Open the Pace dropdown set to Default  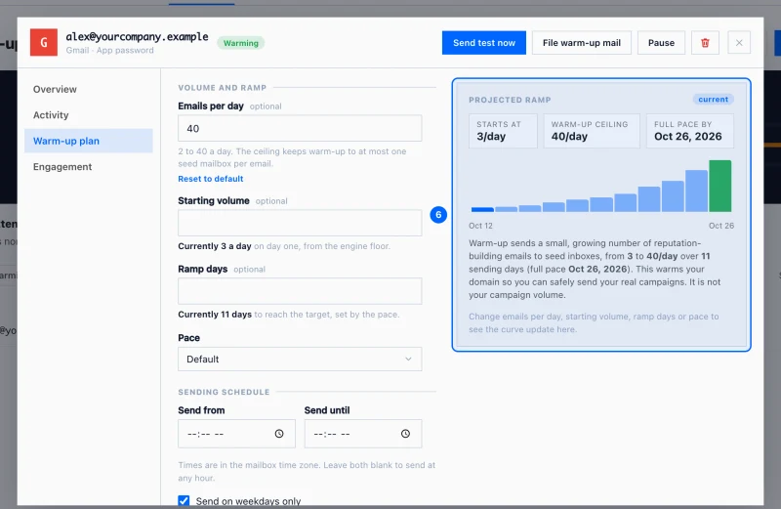pyautogui.click(x=300, y=359)
